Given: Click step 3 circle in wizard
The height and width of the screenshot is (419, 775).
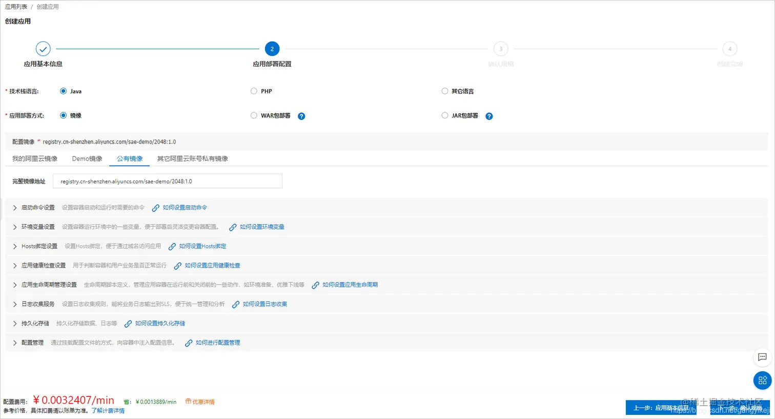Looking at the screenshot, I should (x=501, y=49).
